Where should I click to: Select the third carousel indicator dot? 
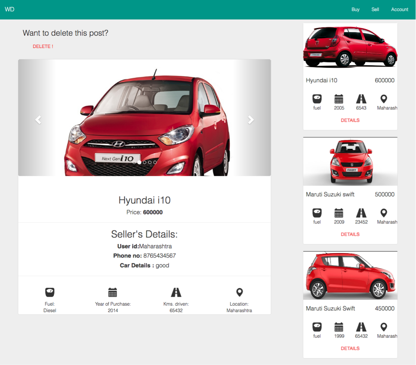tap(144, 162)
